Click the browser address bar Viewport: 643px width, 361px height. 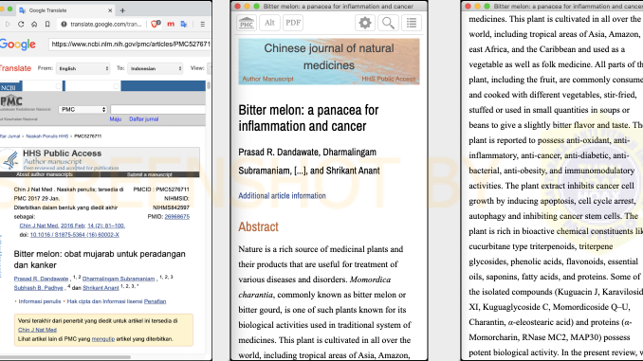[102, 25]
